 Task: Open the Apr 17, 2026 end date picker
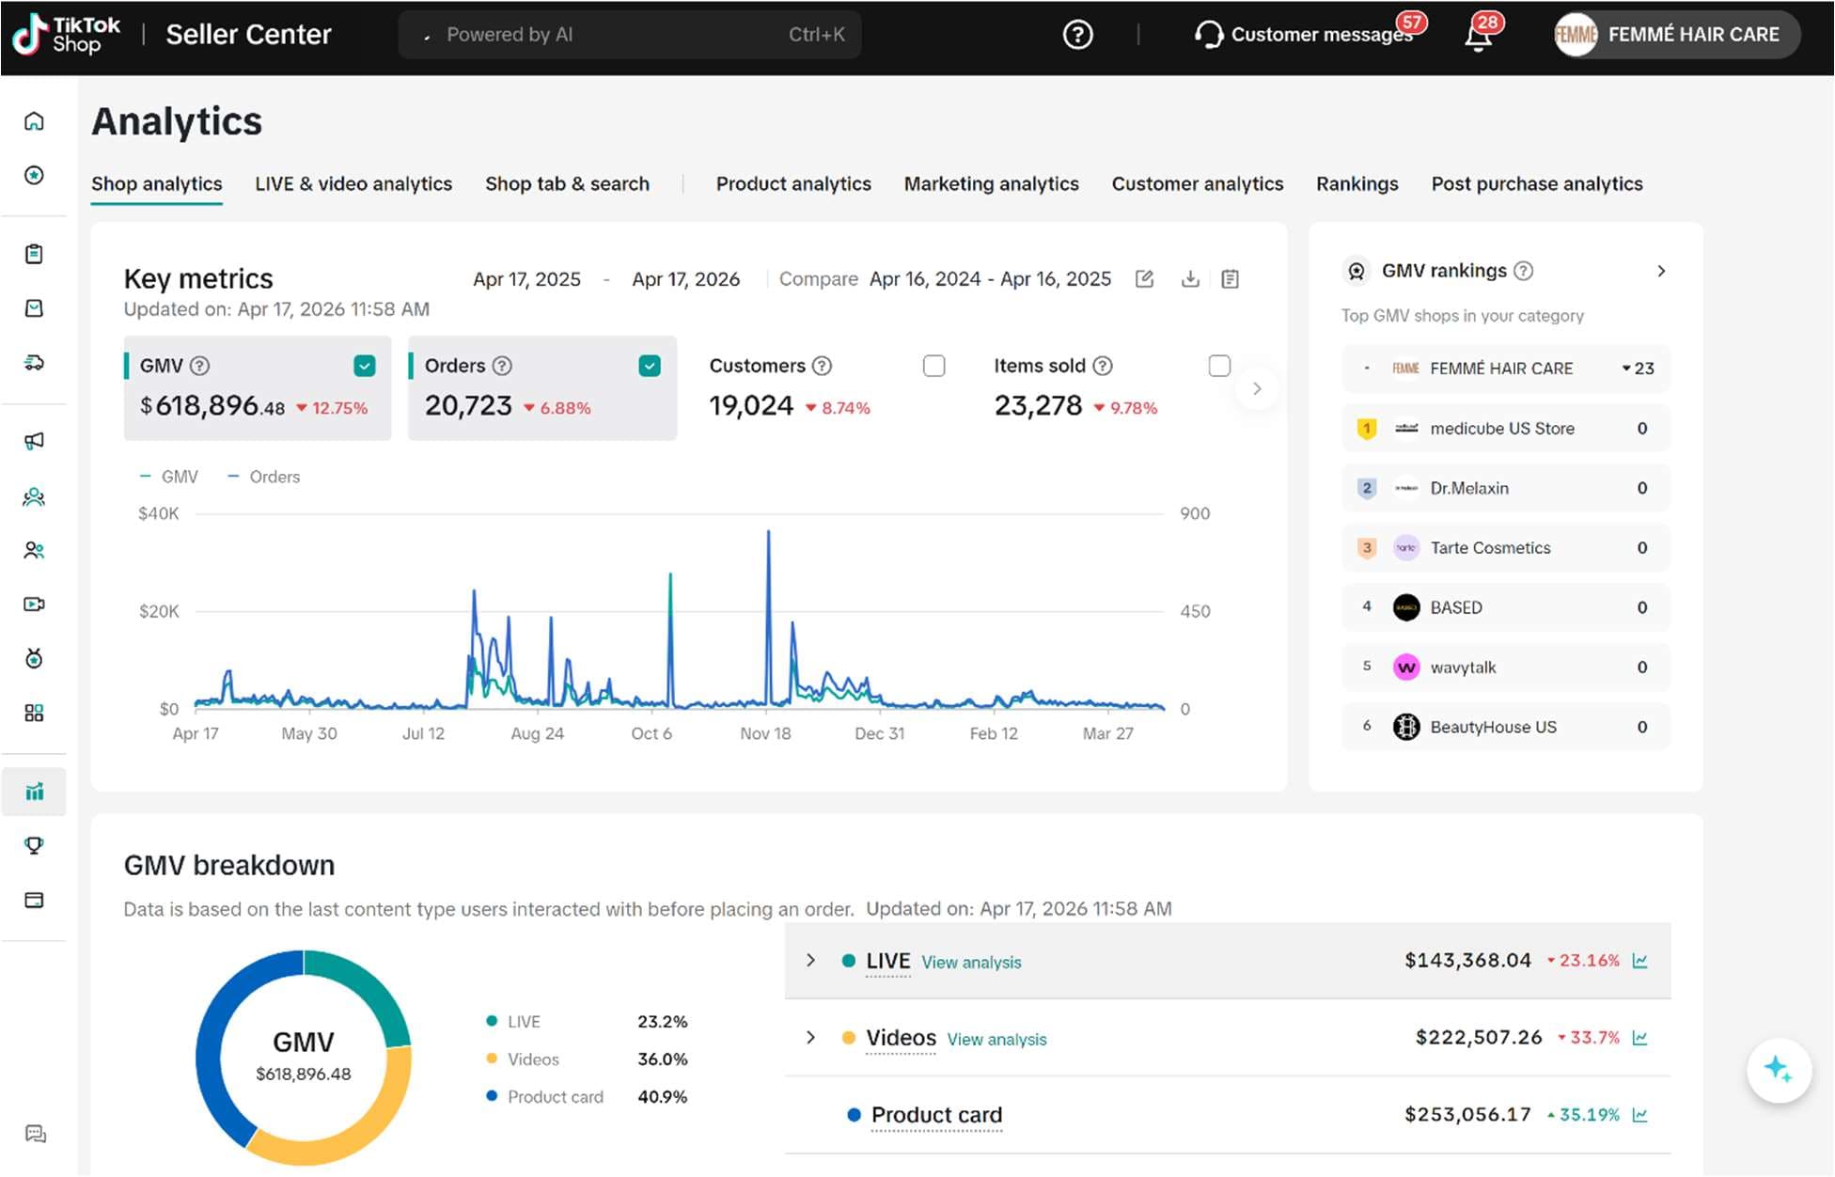[685, 279]
